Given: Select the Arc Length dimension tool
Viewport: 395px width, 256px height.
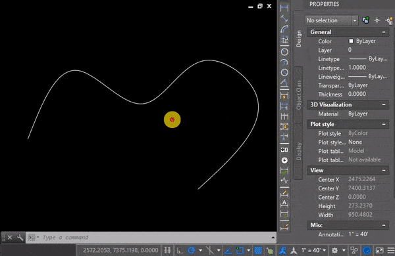Looking at the screenshot, I should 284,29.
